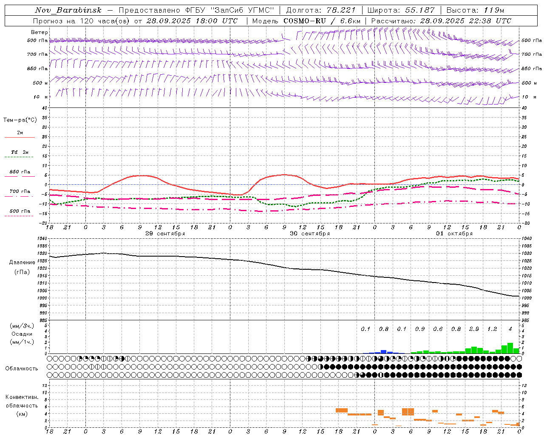Click the Nov_Barabinsk station title
The height and width of the screenshot is (435, 544).
68,10
